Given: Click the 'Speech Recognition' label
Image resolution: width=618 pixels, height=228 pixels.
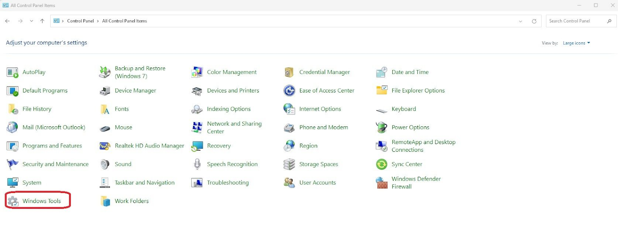Looking at the screenshot, I should point(232,164).
